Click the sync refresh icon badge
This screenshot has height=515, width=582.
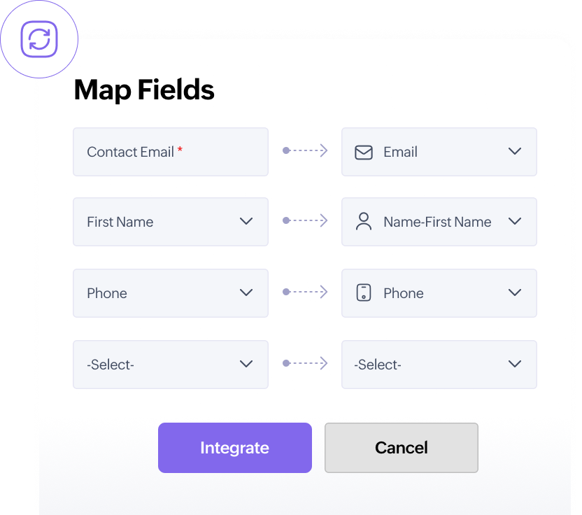click(x=39, y=39)
